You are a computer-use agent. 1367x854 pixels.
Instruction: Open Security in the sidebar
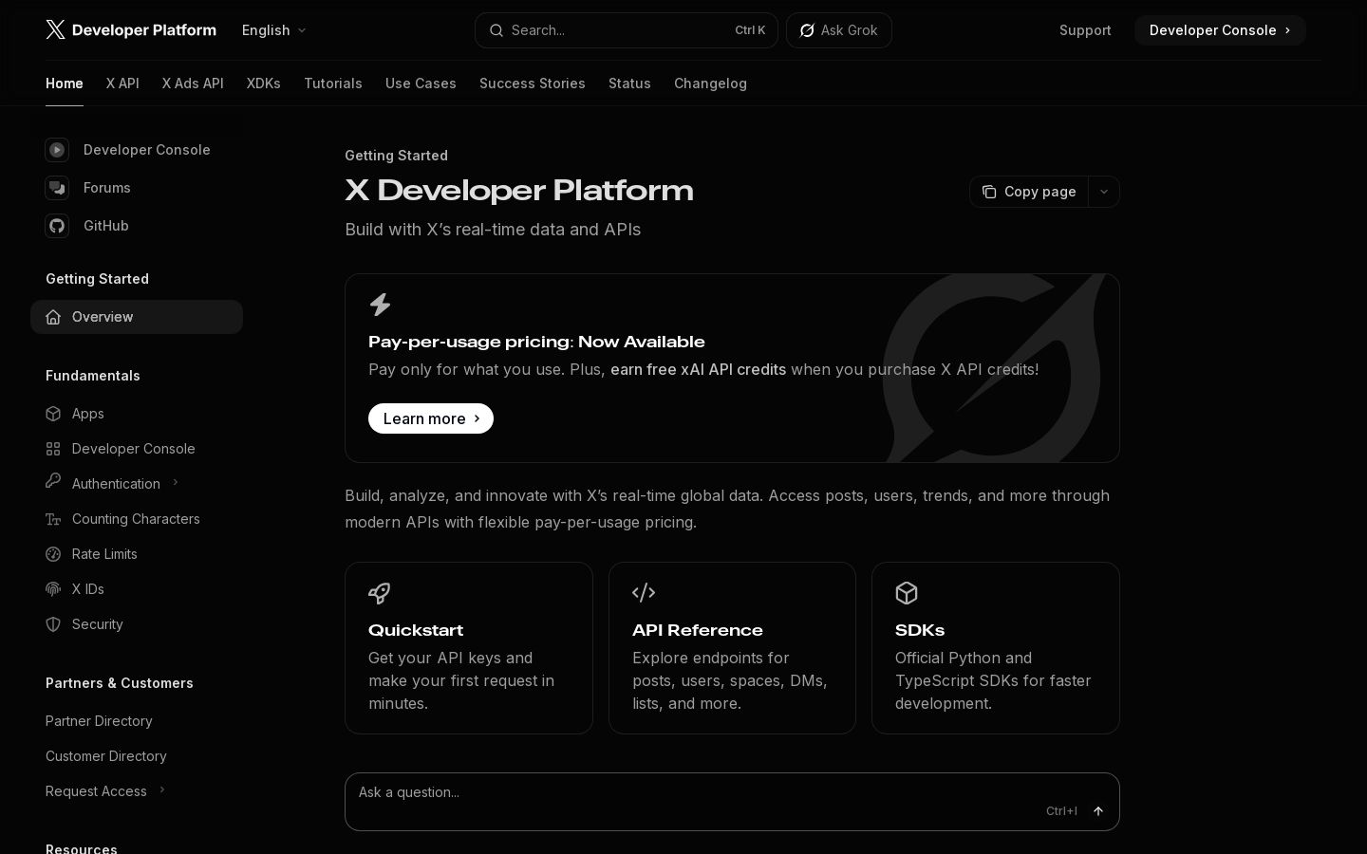137,624
